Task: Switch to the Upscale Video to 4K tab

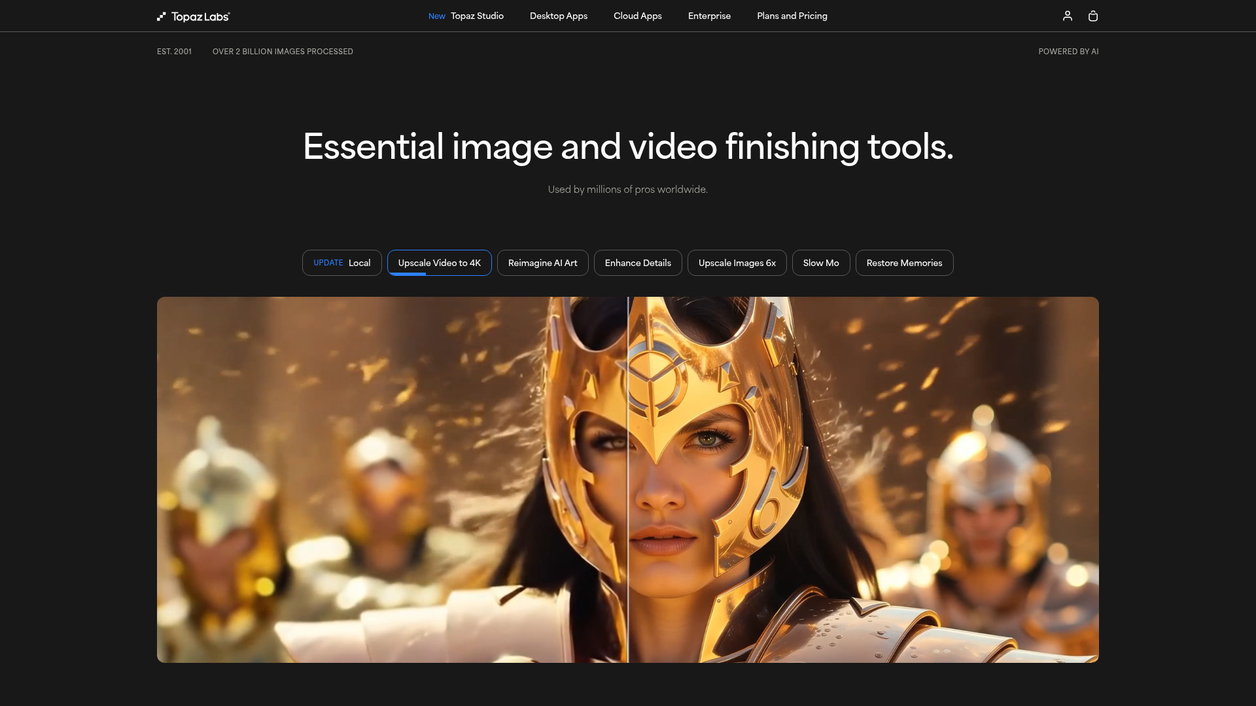Action: pos(439,263)
